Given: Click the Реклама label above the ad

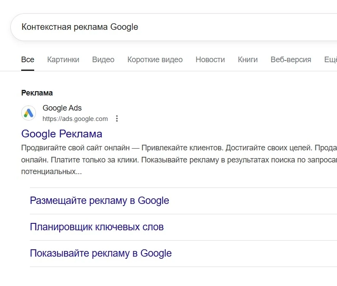Looking at the screenshot, I should [x=37, y=93].
